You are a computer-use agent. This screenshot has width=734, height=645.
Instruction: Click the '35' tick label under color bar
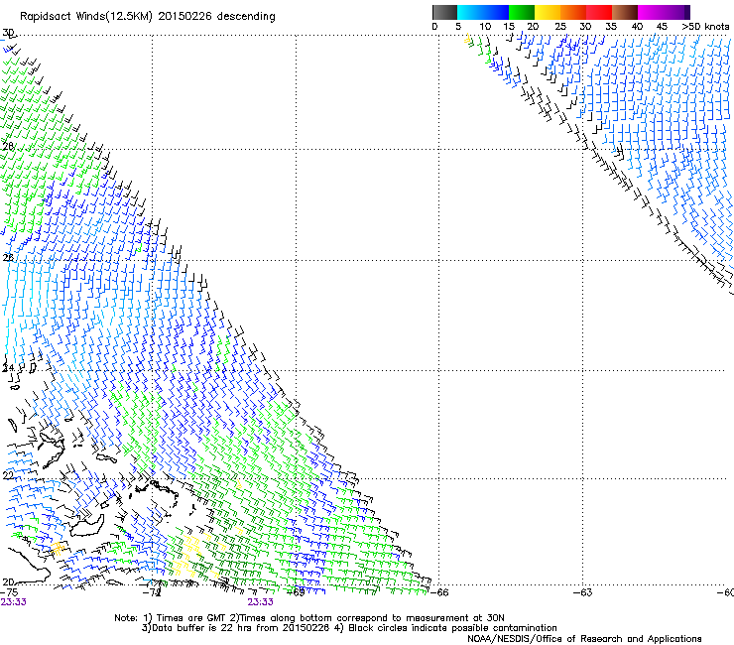tap(611, 26)
